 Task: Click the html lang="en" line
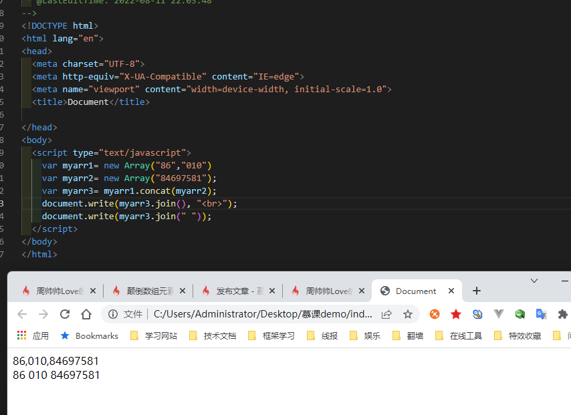click(x=62, y=39)
